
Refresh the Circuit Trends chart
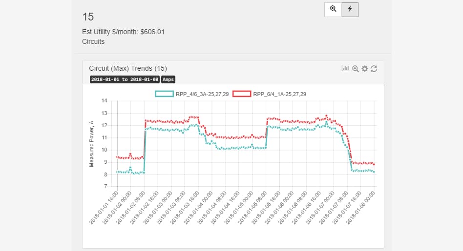(x=374, y=69)
